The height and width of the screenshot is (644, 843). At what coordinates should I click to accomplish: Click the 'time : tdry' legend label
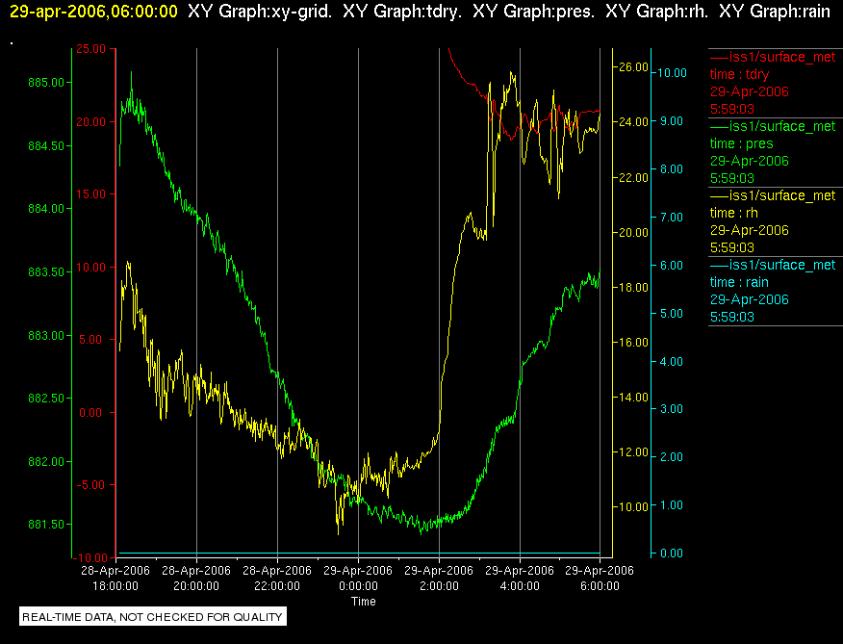[x=739, y=74]
